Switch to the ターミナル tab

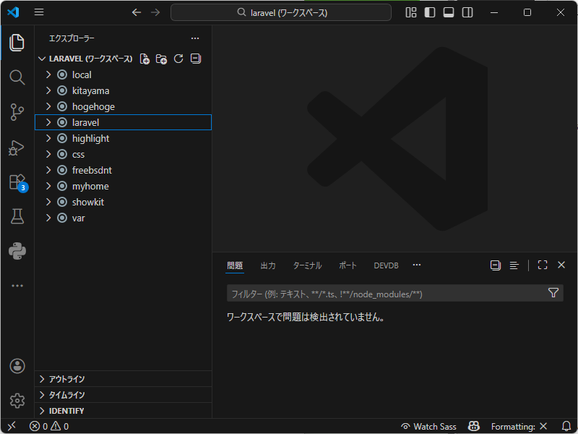point(307,265)
